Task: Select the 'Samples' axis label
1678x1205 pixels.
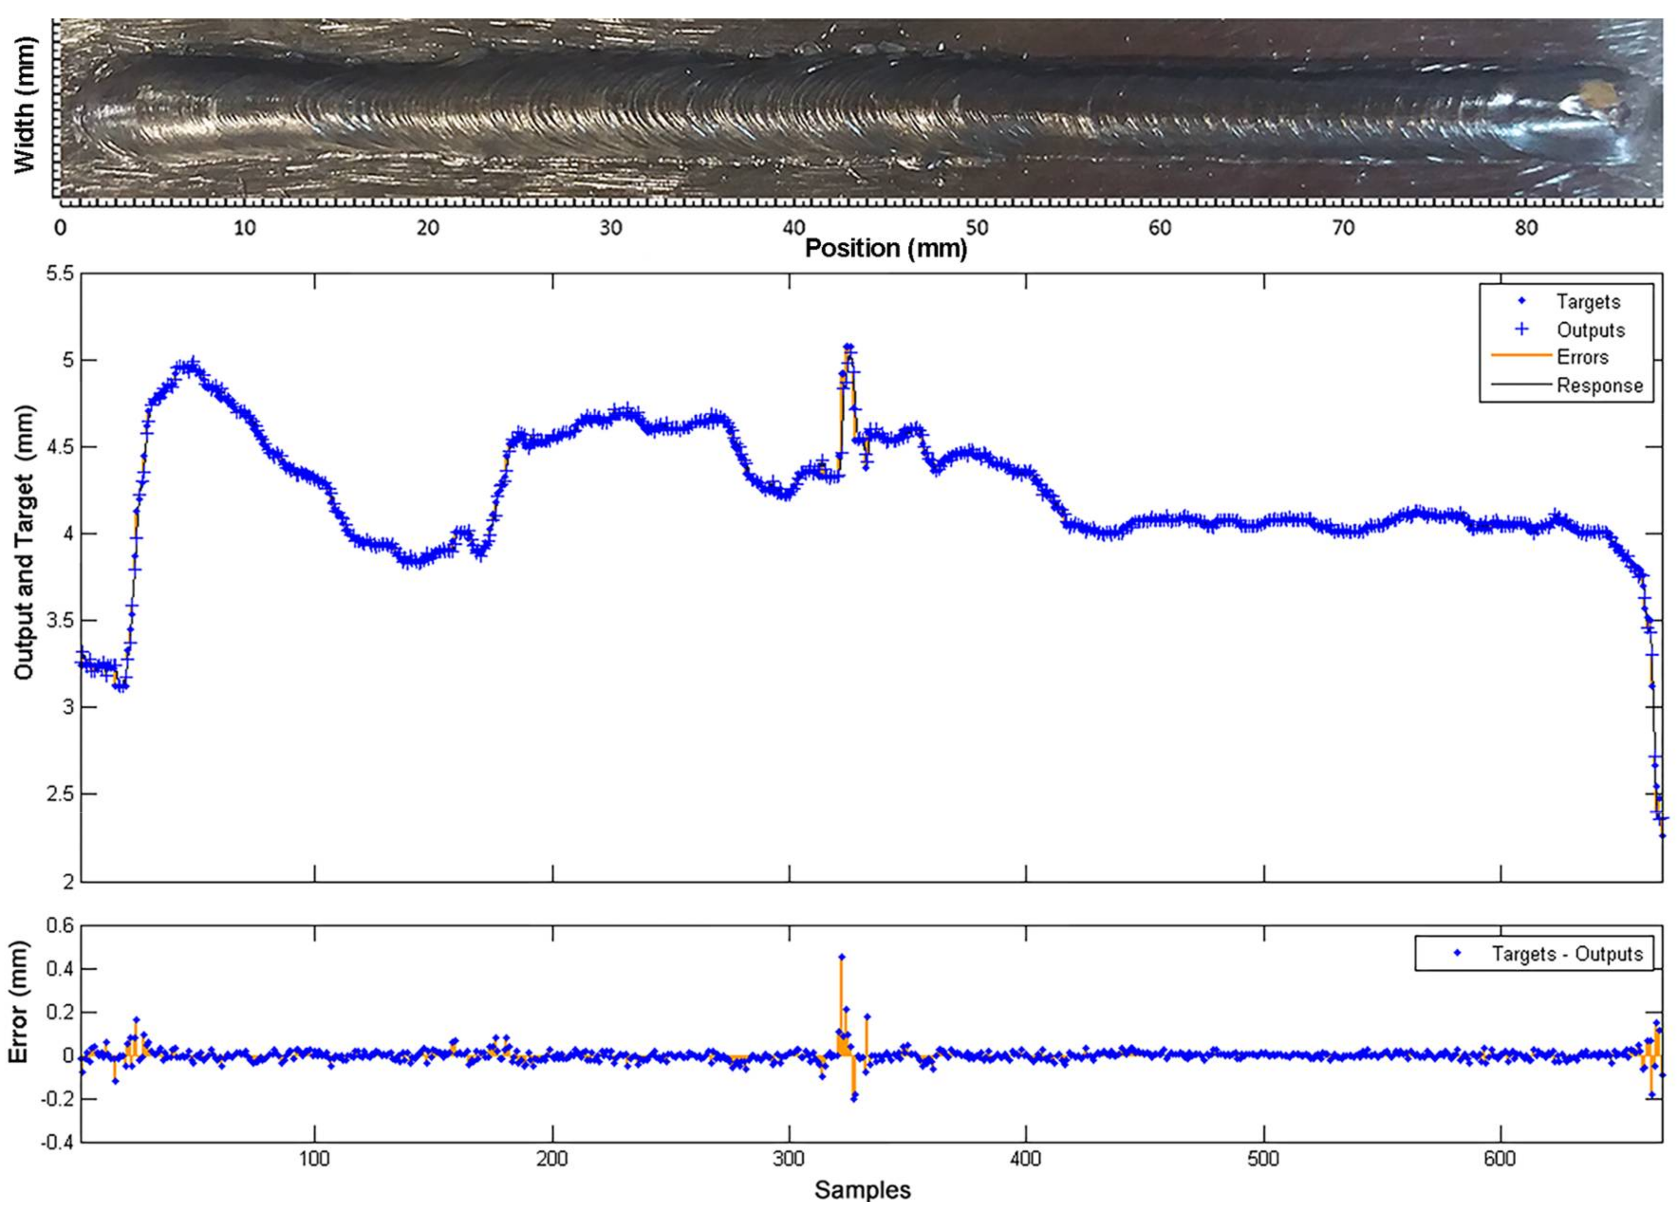Action: (863, 1189)
